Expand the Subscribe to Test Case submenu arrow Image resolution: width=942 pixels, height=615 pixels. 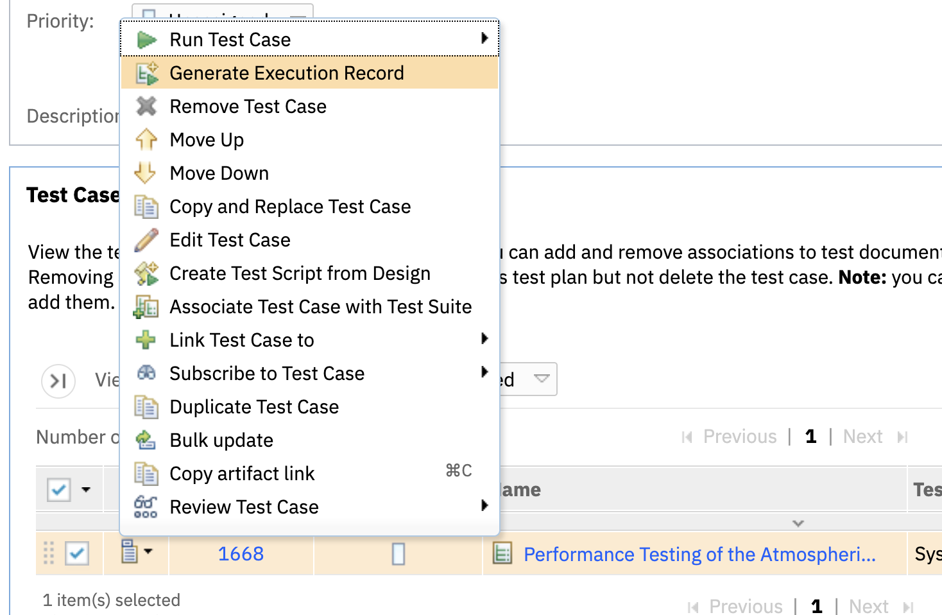coord(485,372)
